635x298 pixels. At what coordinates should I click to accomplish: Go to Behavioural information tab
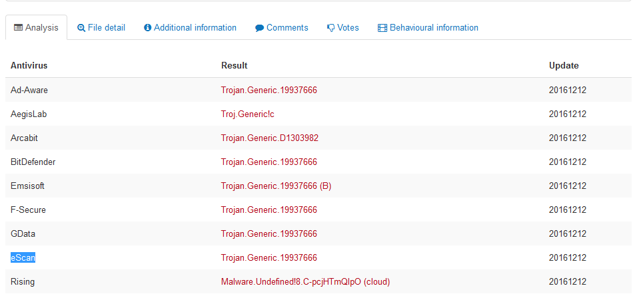[428, 27]
